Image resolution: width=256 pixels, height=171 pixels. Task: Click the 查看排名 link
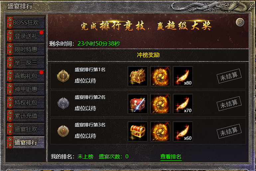[171, 157]
